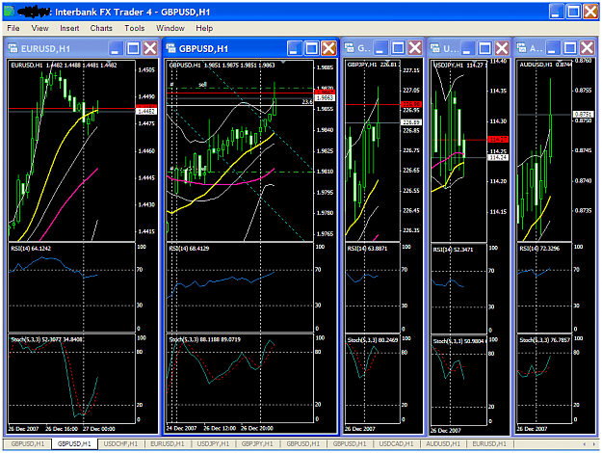Viewport: 602px width, 453px height.
Task: Minimize the EURUSD,H1 chart window
Action: (x=116, y=48)
